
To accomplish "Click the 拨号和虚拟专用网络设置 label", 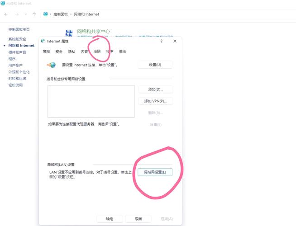I will tap(66, 79).
